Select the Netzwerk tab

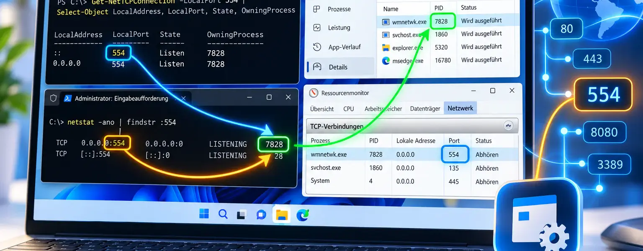[460, 108]
